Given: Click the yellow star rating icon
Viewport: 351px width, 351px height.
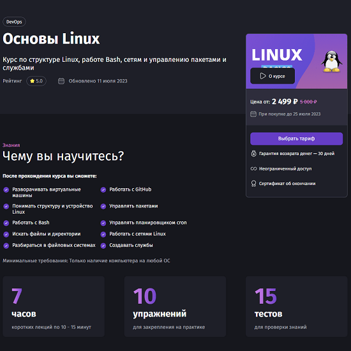Looking at the screenshot, I should (x=33, y=81).
